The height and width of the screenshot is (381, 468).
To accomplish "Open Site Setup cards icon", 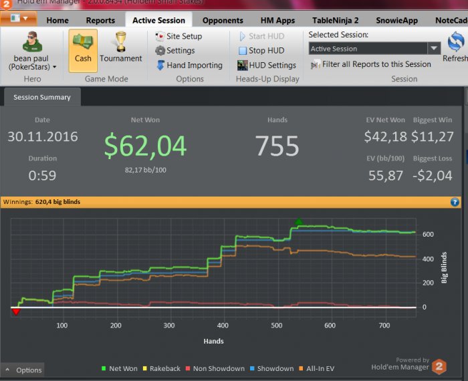I will 160,36.
